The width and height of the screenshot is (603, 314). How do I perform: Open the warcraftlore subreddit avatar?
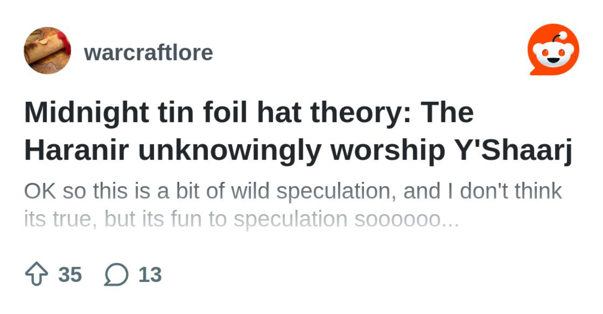click(x=47, y=51)
